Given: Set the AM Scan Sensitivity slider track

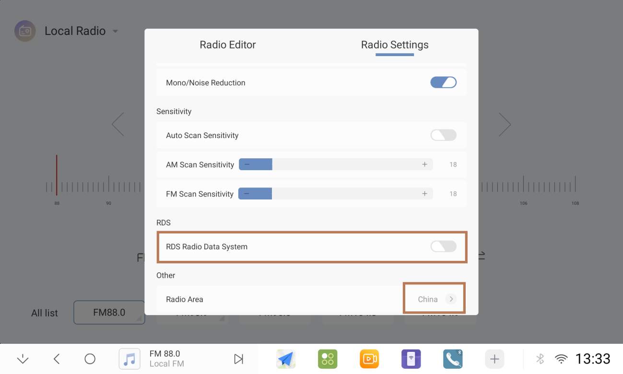Looking at the screenshot, I should click(336, 164).
